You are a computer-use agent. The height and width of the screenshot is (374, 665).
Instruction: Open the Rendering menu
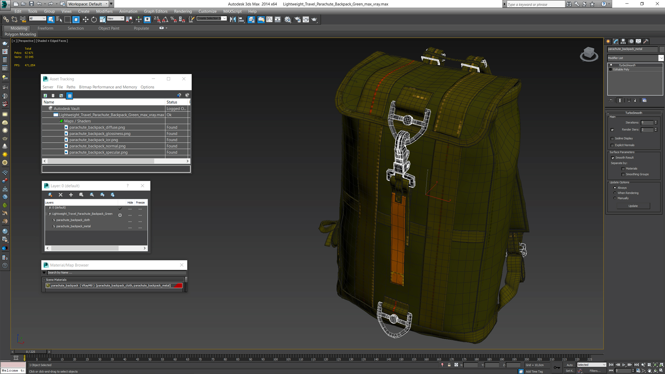click(x=183, y=11)
